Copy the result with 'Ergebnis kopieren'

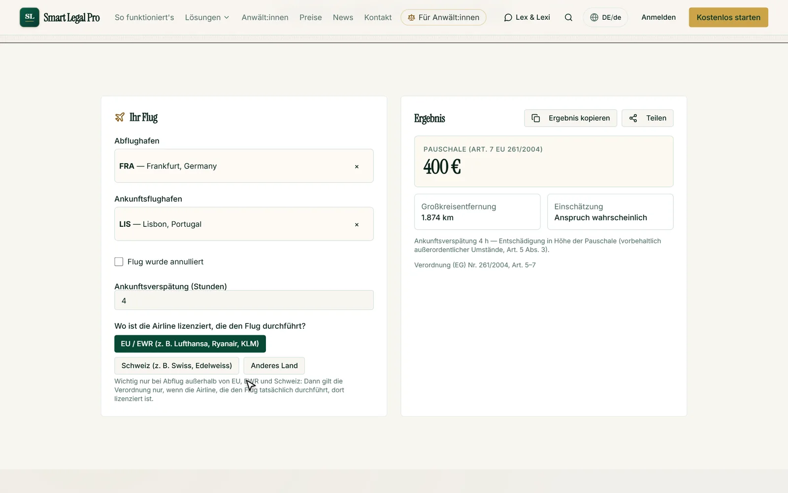571,118
